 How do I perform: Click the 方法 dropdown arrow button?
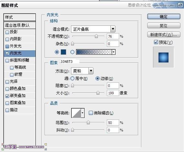pyautogui.click(x=91, y=71)
